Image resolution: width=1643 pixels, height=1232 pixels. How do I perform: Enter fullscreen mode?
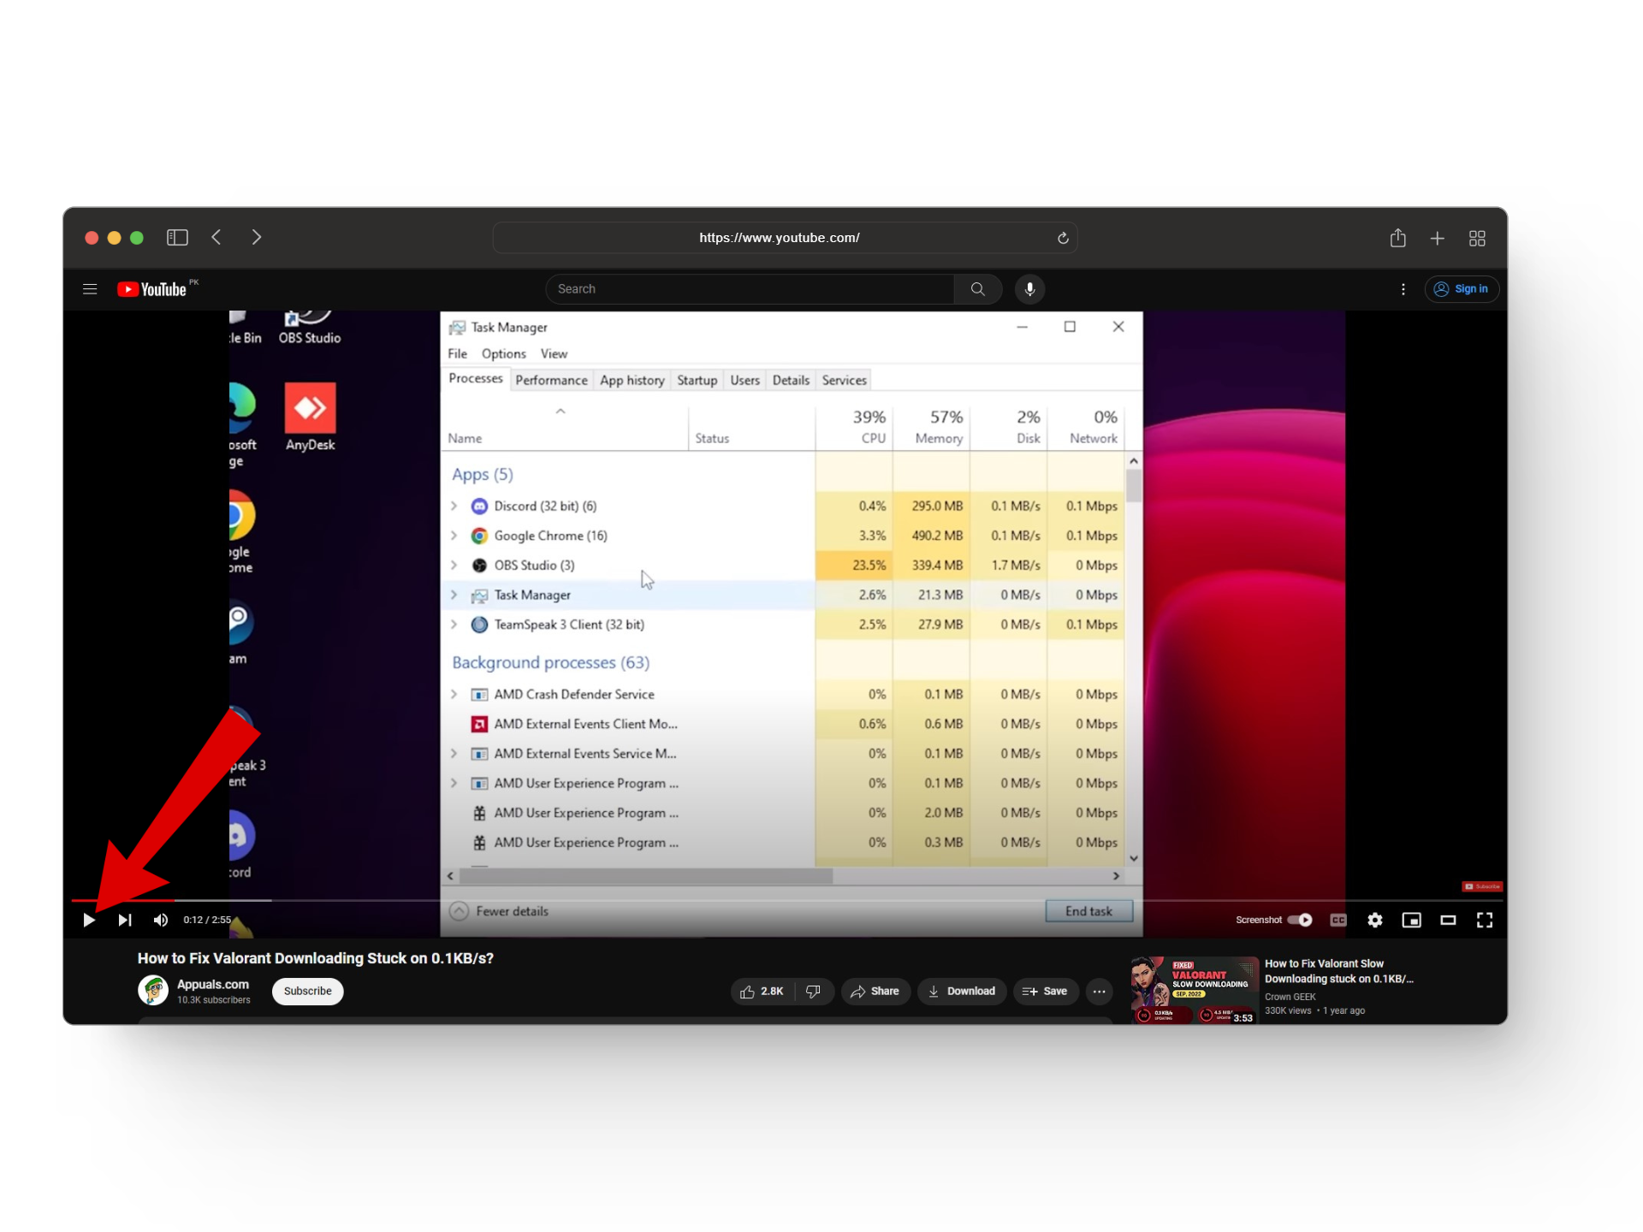click(x=1484, y=920)
